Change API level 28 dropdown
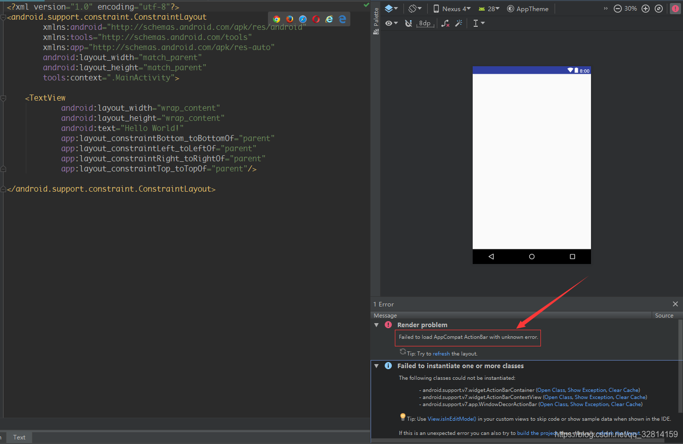This screenshot has width=683, height=444. click(x=489, y=9)
